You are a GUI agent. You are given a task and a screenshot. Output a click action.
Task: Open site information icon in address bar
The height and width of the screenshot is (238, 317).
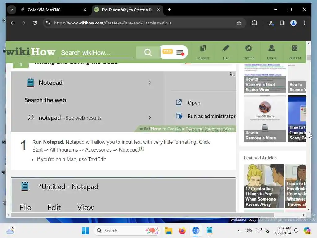[x=48, y=23]
